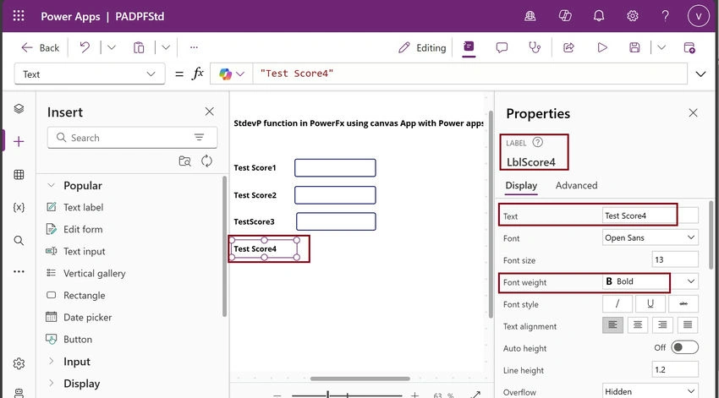Click the Share icon
The image size is (719, 398).
pos(568,47)
